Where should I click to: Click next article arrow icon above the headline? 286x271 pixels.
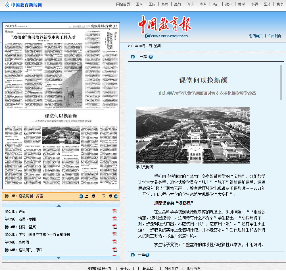tap(151, 57)
